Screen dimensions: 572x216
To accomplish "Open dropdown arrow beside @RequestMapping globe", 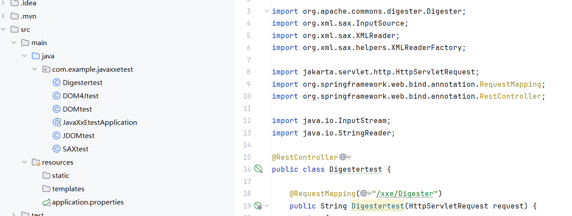I will (x=370, y=193).
